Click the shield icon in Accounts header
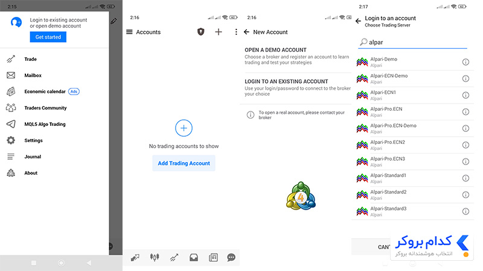 (x=201, y=32)
